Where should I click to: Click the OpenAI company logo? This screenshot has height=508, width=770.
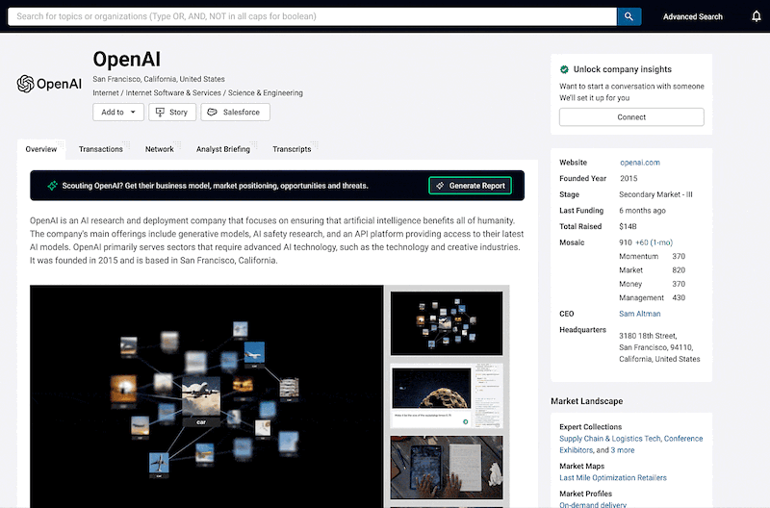click(49, 84)
